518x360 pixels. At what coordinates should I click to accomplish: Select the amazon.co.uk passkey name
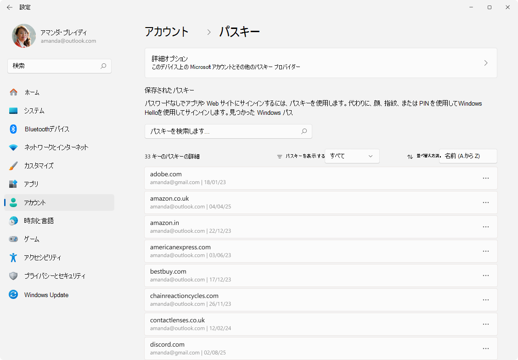click(x=169, y=198)
